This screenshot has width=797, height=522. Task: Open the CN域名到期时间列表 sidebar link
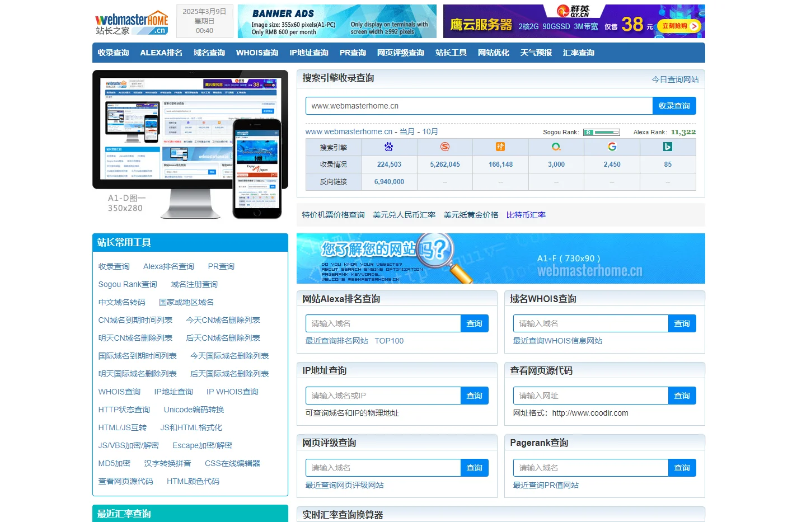click(135, 320)
